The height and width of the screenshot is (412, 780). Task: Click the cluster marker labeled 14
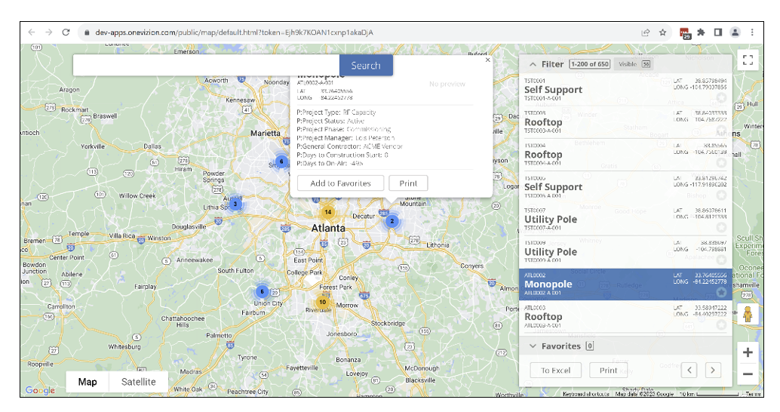328,212
